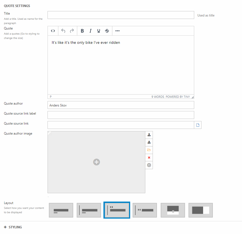Select the layout with centered circle image

click(173, 210)
